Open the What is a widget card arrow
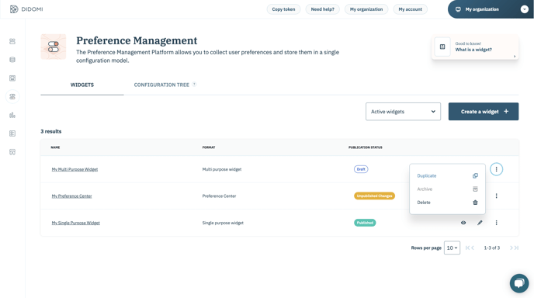 pyautogui.click(x=515, y=56)
